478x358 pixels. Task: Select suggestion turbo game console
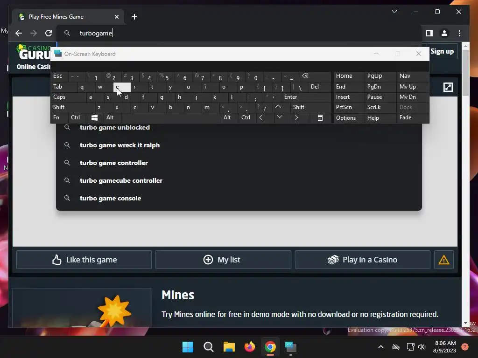click(239, 198)
